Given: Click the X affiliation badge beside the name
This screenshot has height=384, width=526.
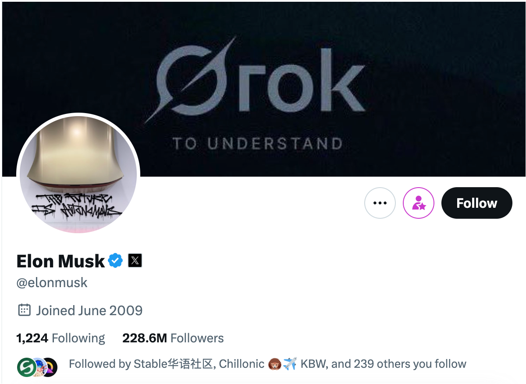Looking at the screenshot, I should [135, 260].
